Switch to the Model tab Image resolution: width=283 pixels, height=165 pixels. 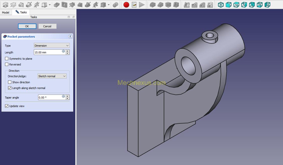click(6, 13)
